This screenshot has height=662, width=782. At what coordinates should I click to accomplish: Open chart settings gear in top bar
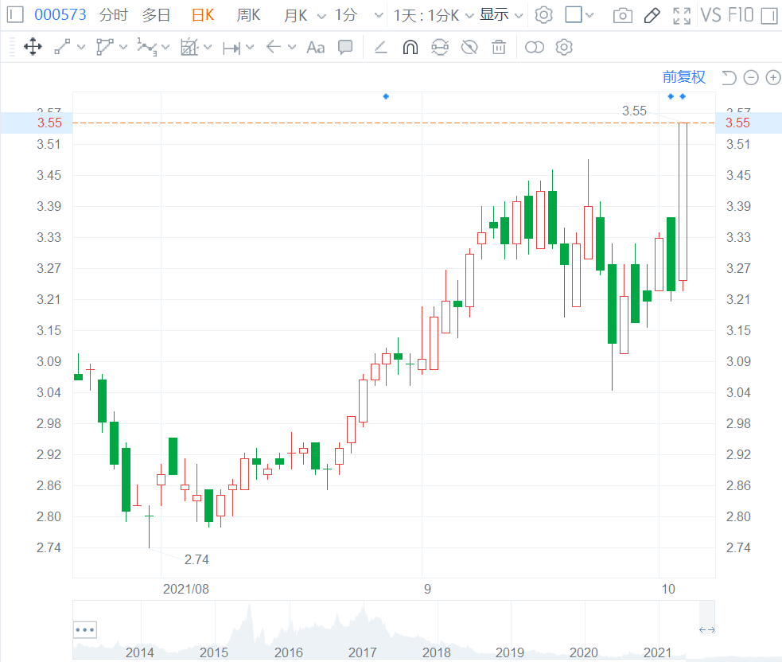click(x=543, y=15)
